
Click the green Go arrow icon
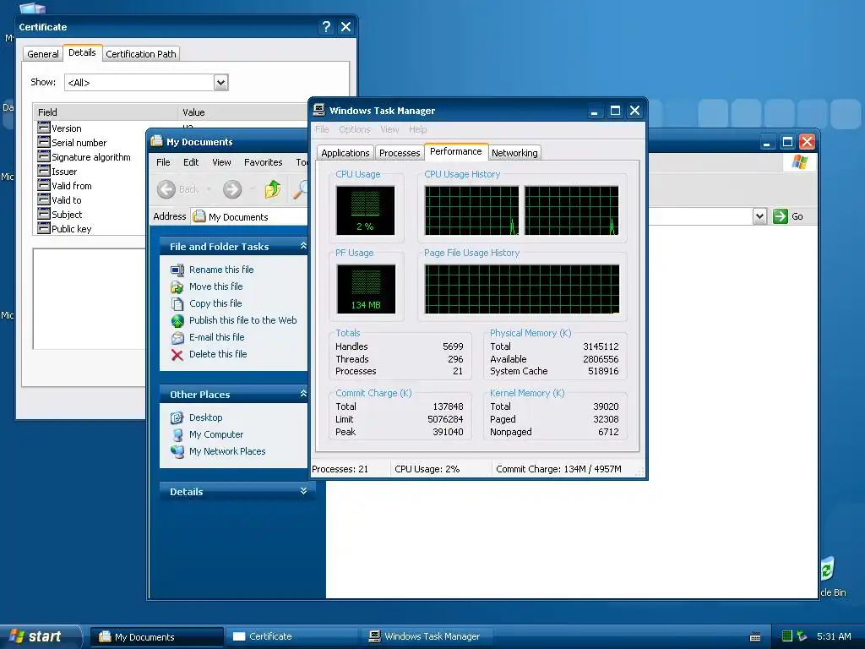780,216
